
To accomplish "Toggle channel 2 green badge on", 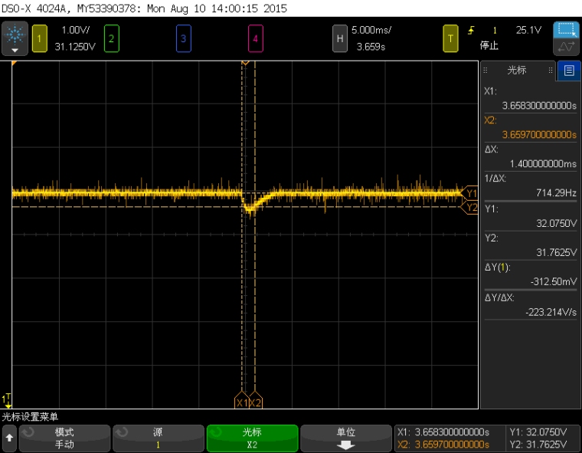I will coord(112,37).
